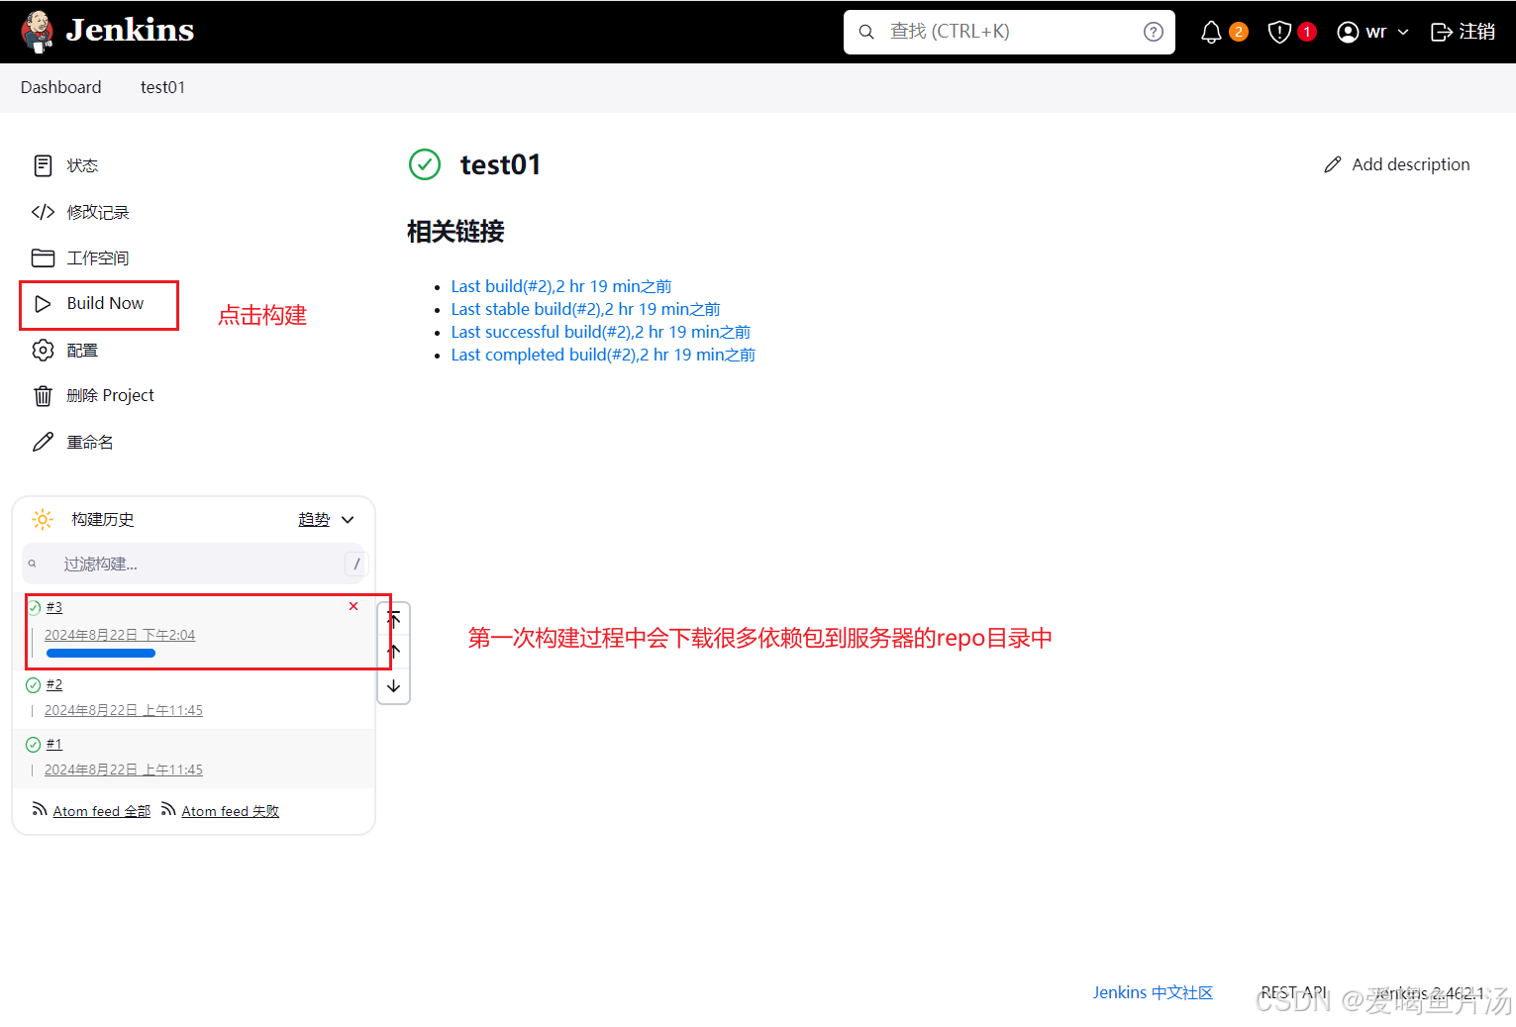Click the sun weather icon in 构建历史
The height and width of the screenshot is (1027, 1516).
(x=43, y=519)
